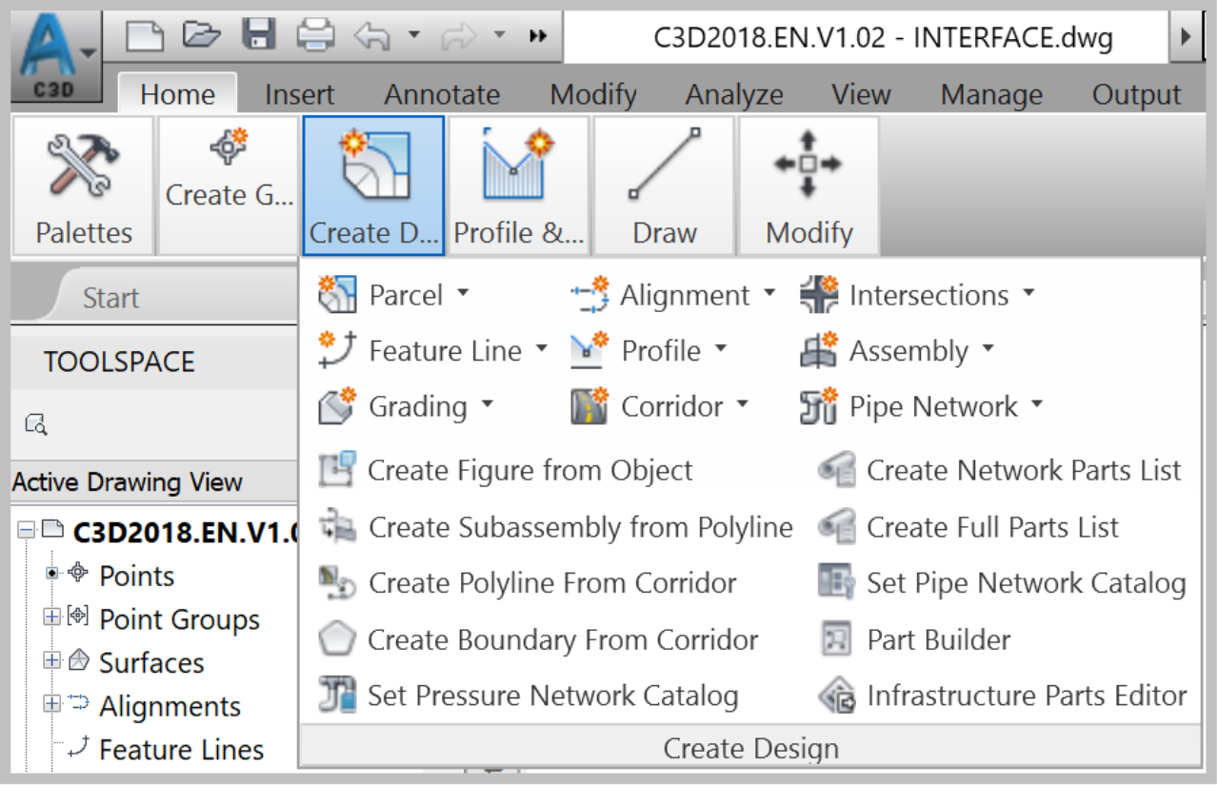Click the arrow right of the drawing title
Viewport: 1218px width, 785px height.
tap(1186, 37)
